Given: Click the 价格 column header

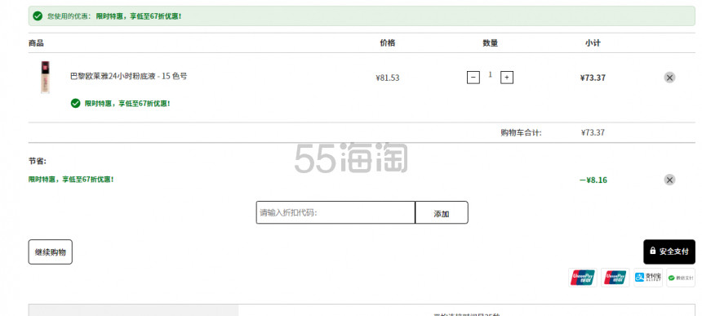Looking at the screenshot, I should 387,43.
